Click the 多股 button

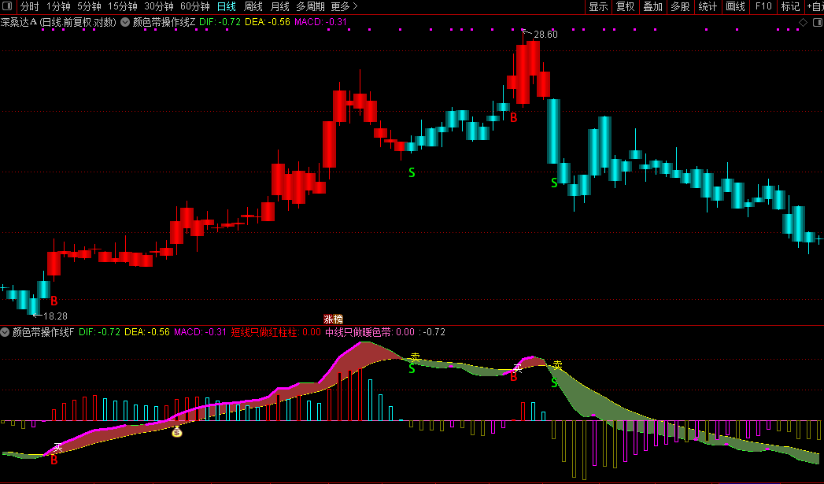click(x=680, y=6)
